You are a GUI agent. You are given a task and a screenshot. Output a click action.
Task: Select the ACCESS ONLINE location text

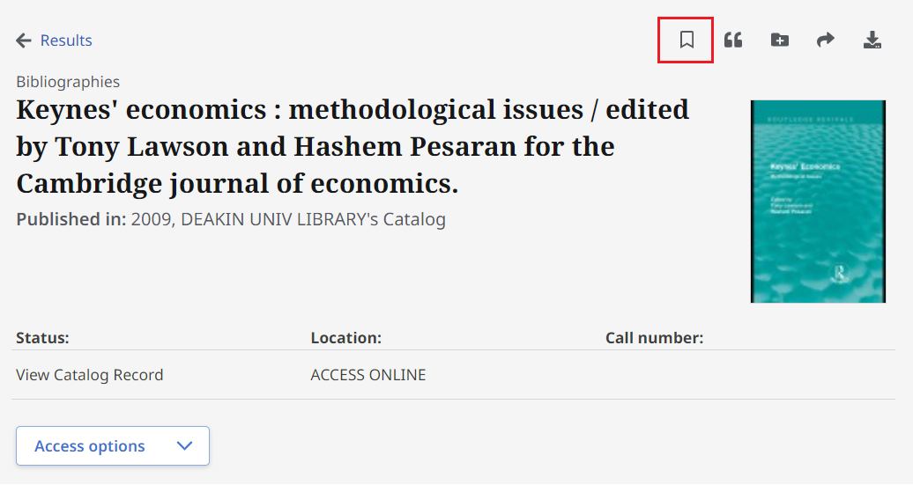point(368,375)
